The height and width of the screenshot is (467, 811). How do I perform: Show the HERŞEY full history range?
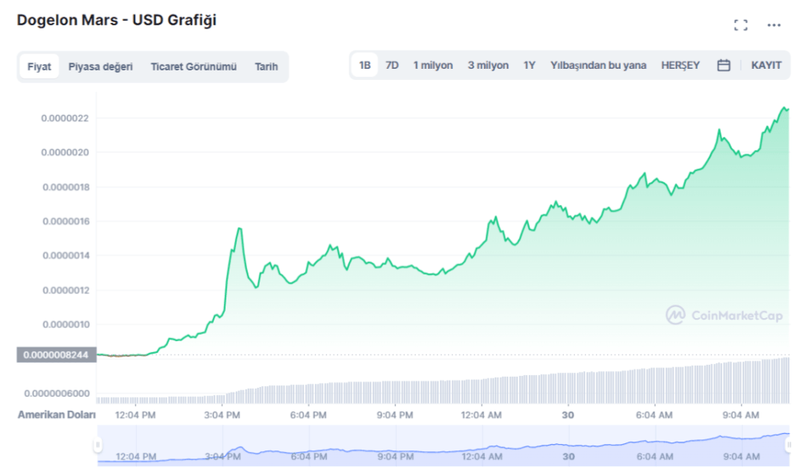click(680, 65)
